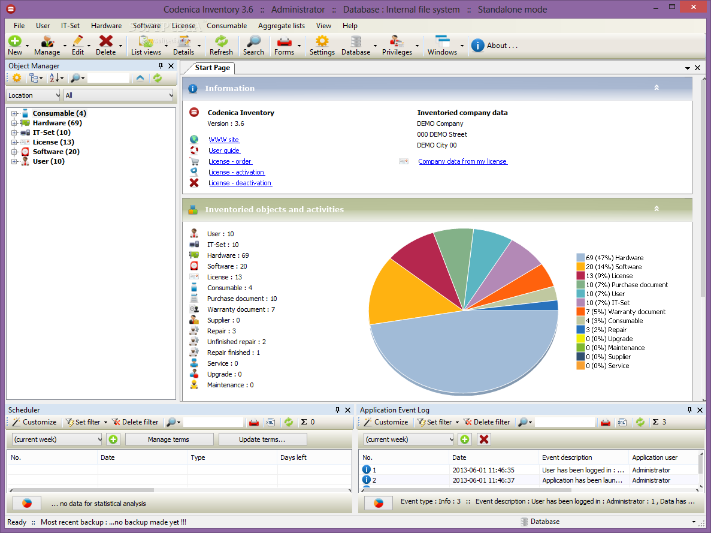Image resolution: width=711 pixels, height=533 pixels.
Task: Click Object Manager green refresh icon
Action: [x=158, y=78]
